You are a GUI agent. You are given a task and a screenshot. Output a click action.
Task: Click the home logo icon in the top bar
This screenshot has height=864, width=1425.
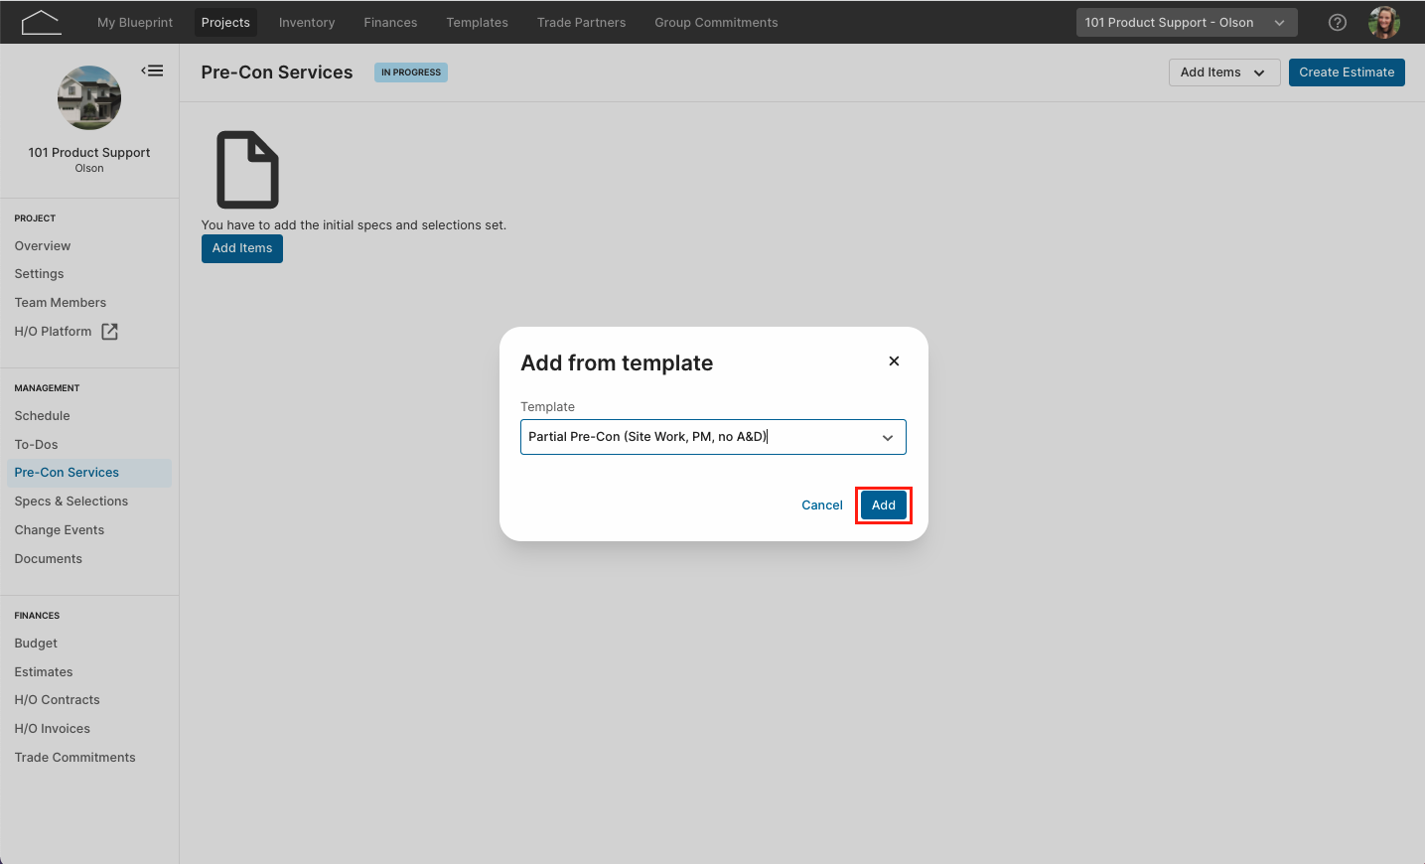[41, 22]
